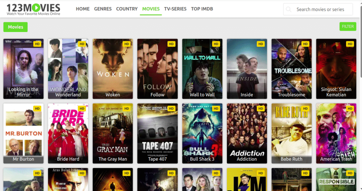Click HD badge on Babe Ruth

[305, 109]
